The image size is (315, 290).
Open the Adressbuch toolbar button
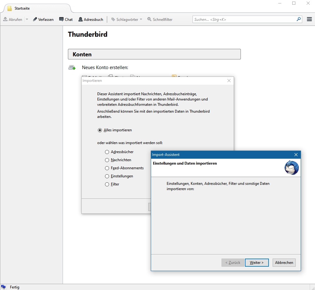91,19
